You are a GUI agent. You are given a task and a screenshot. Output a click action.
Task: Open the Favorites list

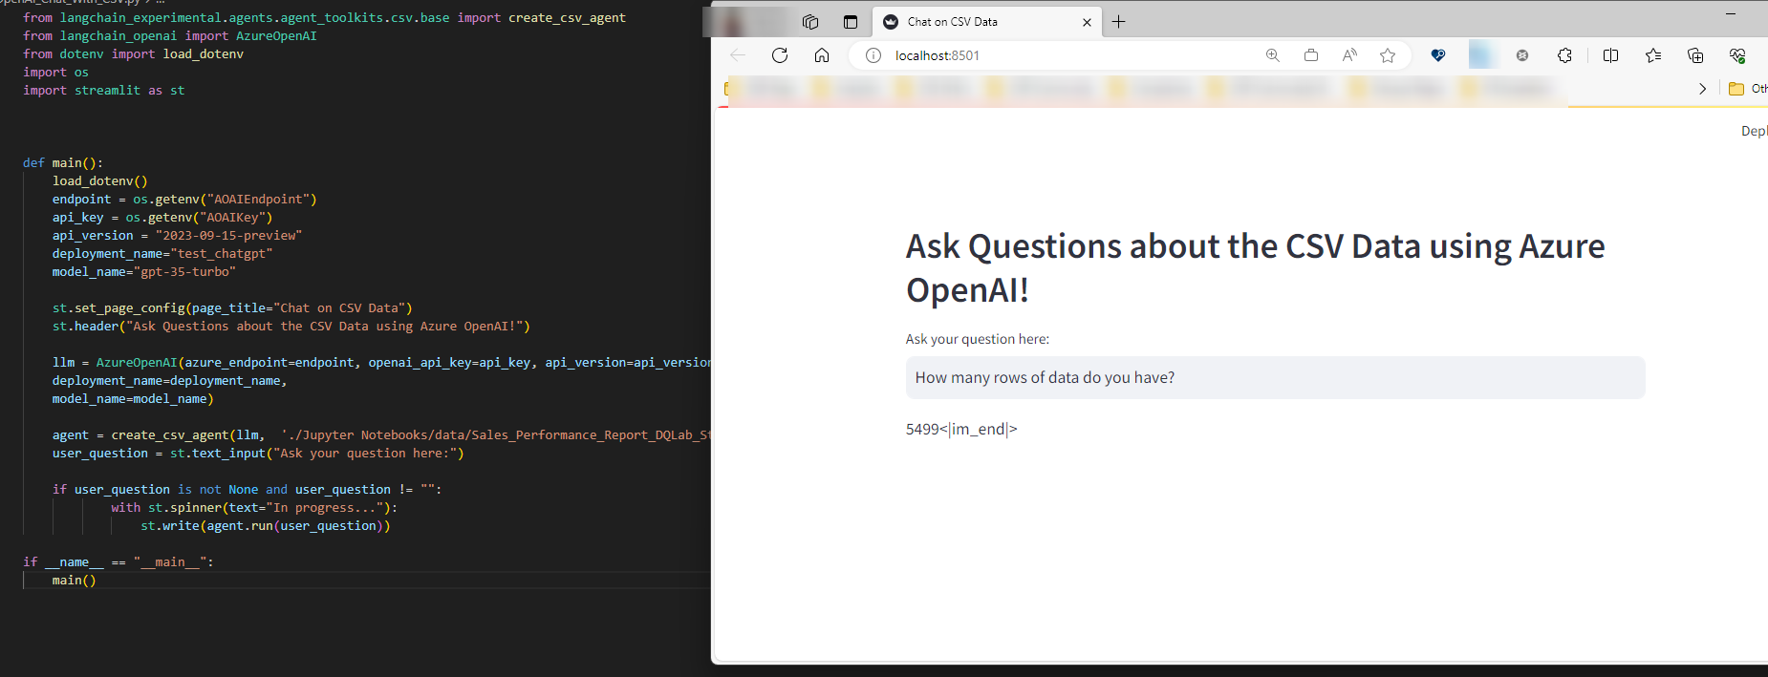[1653, 55]
